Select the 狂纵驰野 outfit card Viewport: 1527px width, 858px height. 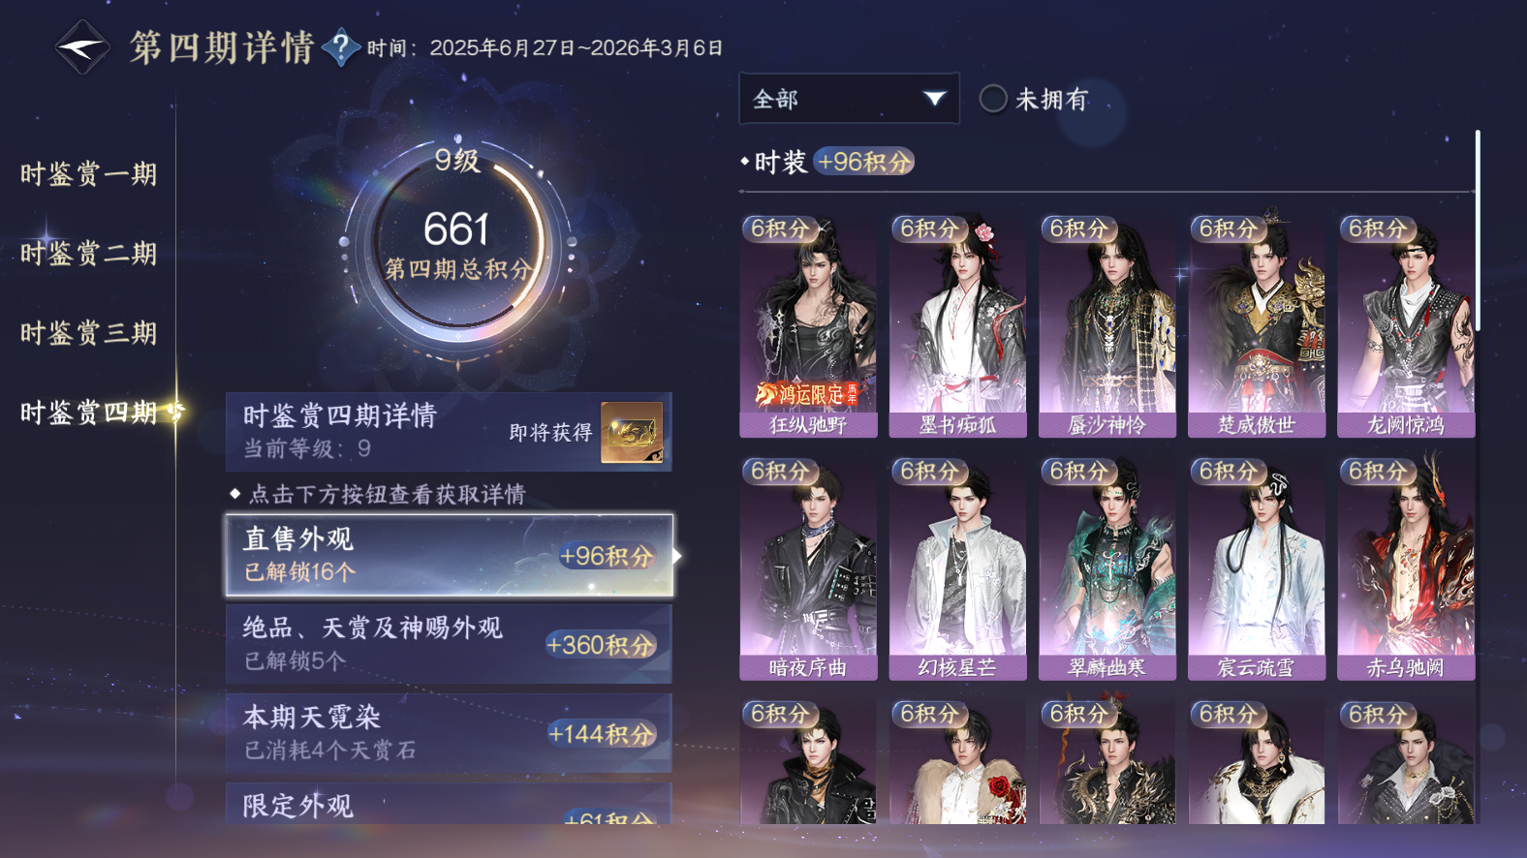click(808, 326)
